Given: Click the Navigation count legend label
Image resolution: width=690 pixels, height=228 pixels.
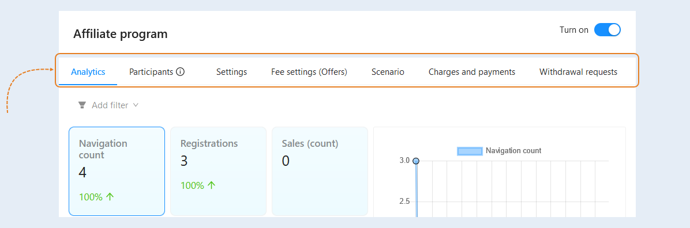Looking at the screenshot, I should [513, 151].
